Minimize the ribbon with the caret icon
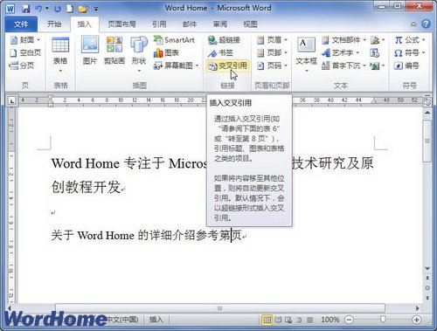Image resolution: width=437 pixels, height=331 pixels. click(413, 24)
